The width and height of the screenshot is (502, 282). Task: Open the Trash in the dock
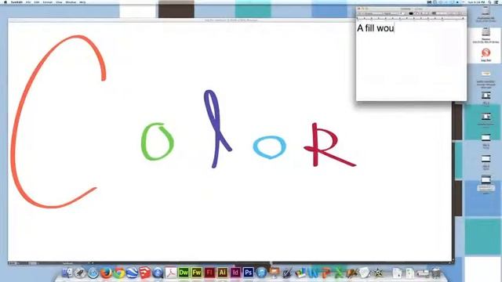pos(436,273)
